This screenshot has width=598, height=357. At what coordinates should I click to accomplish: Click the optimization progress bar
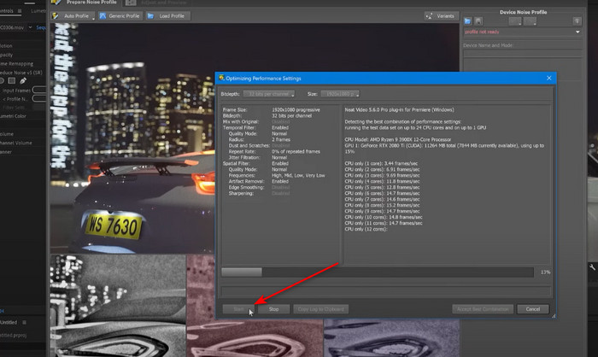click(x=378, y=272)
